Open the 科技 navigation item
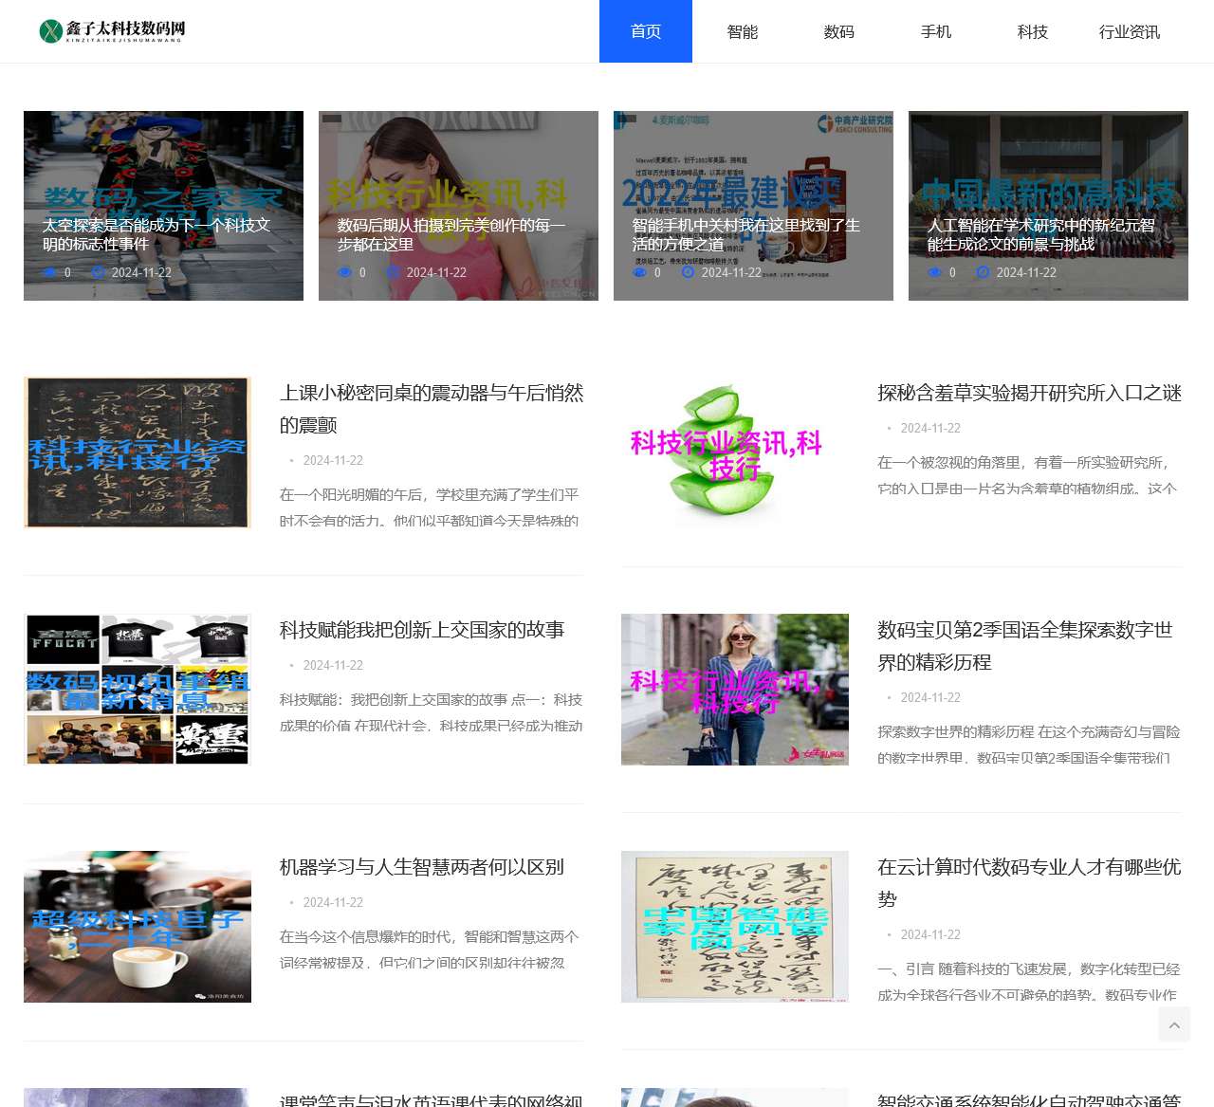Image resolution: width=1214 pixels, height=1107 pixels. coord(1033,31)
